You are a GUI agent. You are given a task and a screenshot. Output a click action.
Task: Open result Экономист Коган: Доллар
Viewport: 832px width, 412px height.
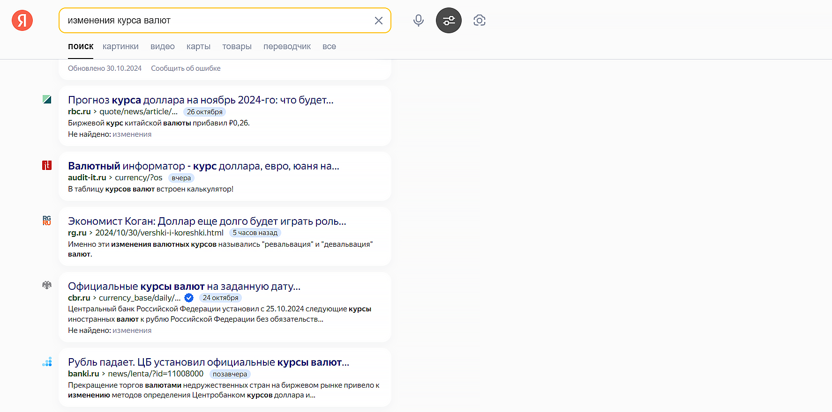tap(207, 221)
